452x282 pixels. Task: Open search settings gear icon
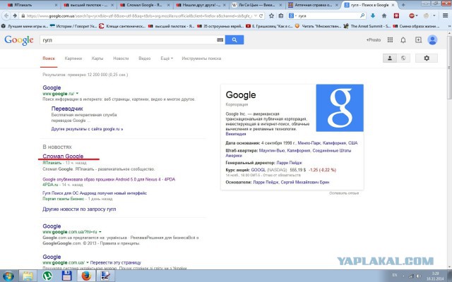[427, 58]
